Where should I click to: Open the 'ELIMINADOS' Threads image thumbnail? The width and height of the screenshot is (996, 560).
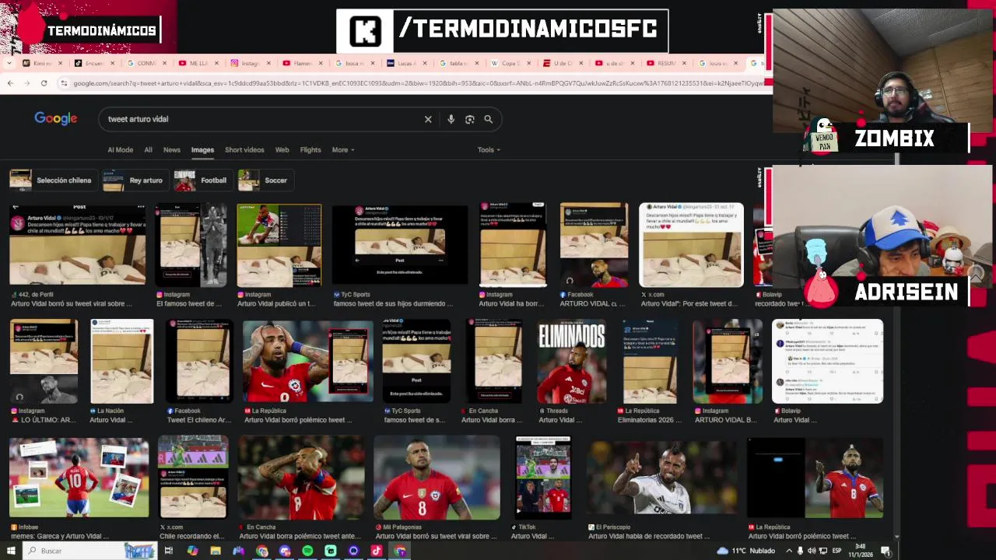pos(571,362)
